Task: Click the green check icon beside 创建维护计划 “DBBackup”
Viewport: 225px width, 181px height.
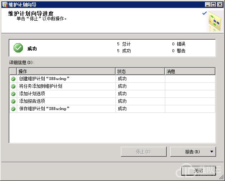Action: tap(13, 79)
